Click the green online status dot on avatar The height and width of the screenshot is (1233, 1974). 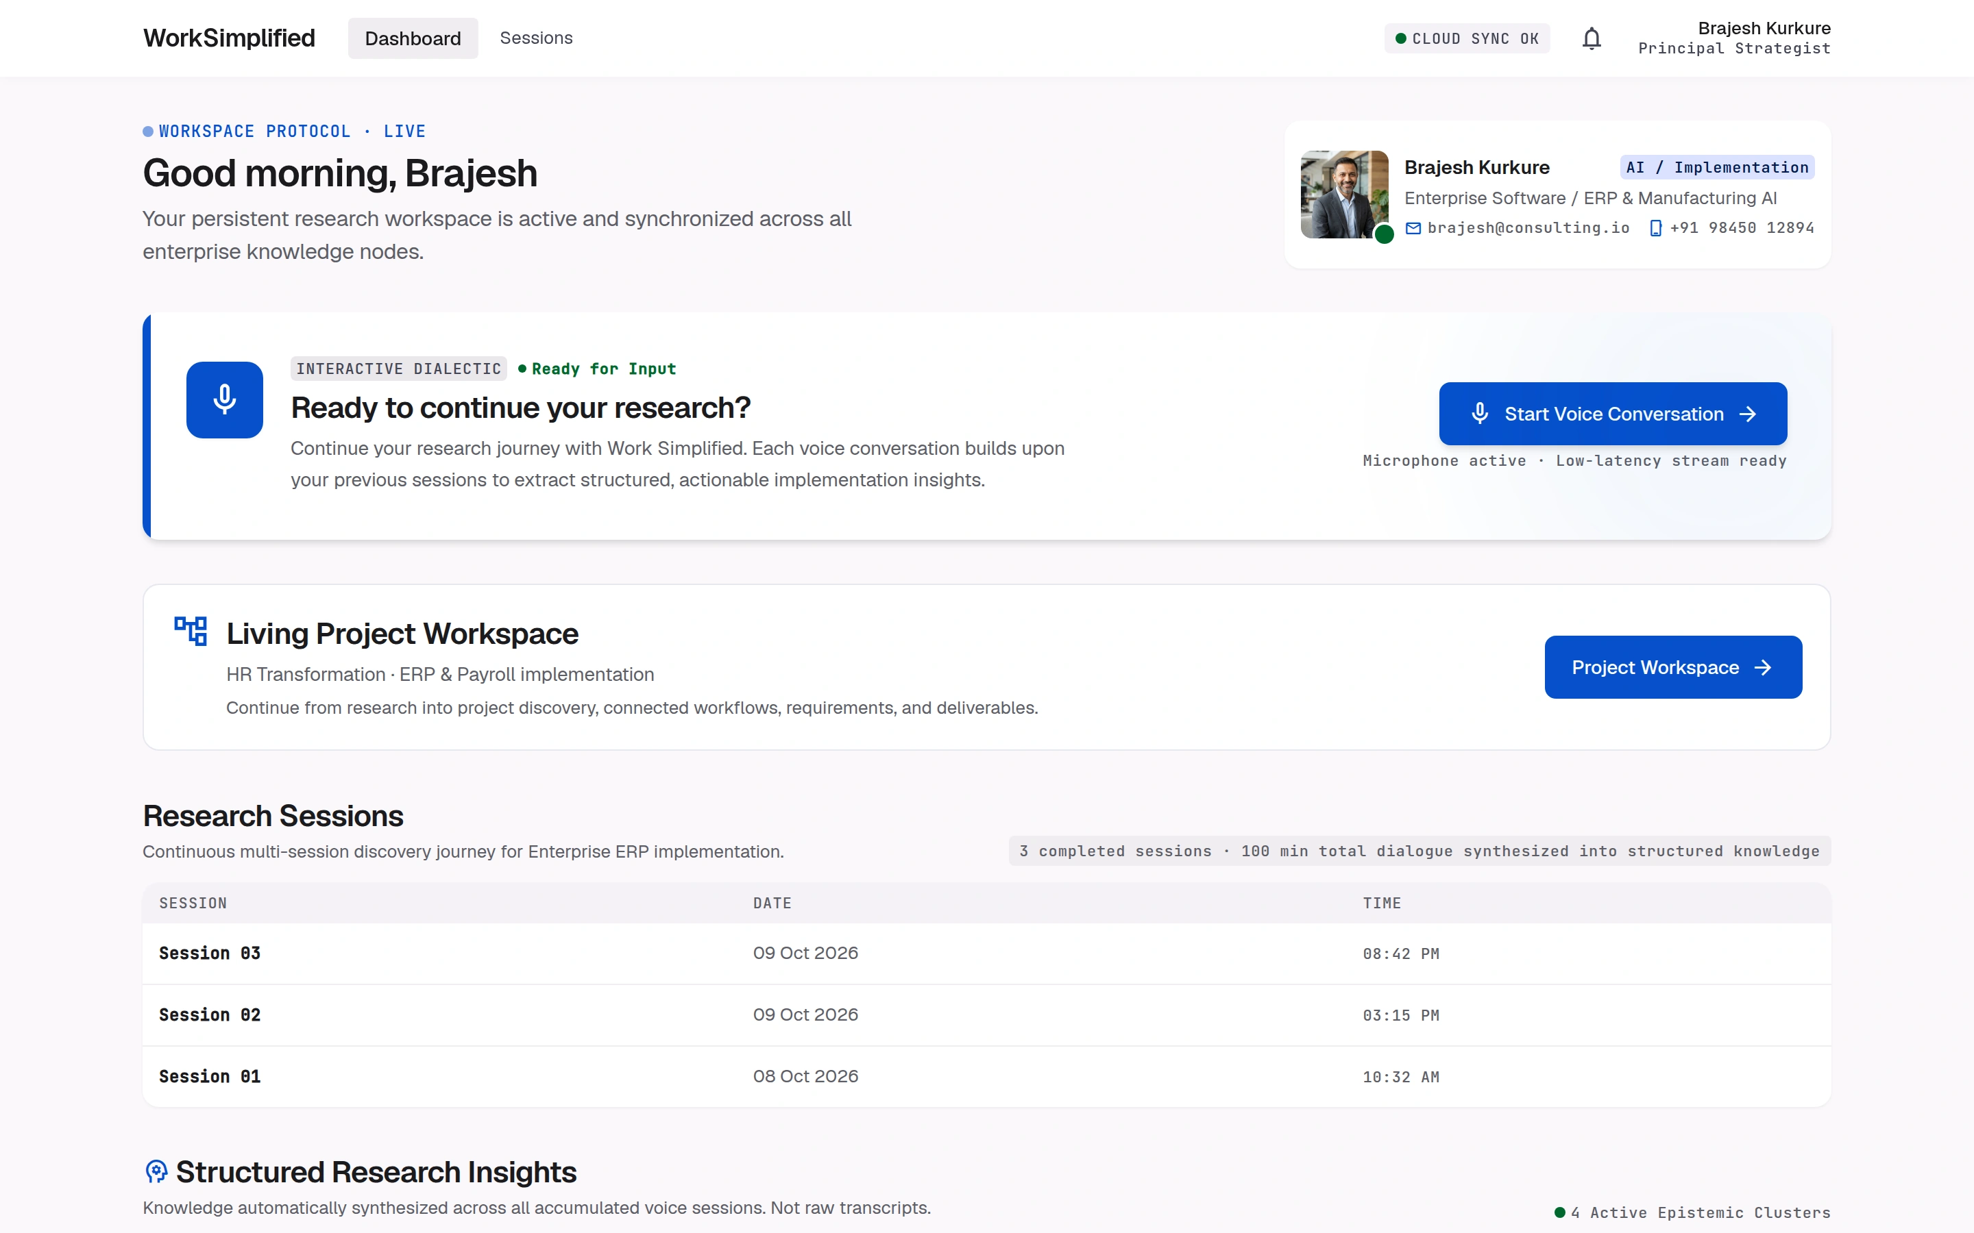[x=1385, y=235]
